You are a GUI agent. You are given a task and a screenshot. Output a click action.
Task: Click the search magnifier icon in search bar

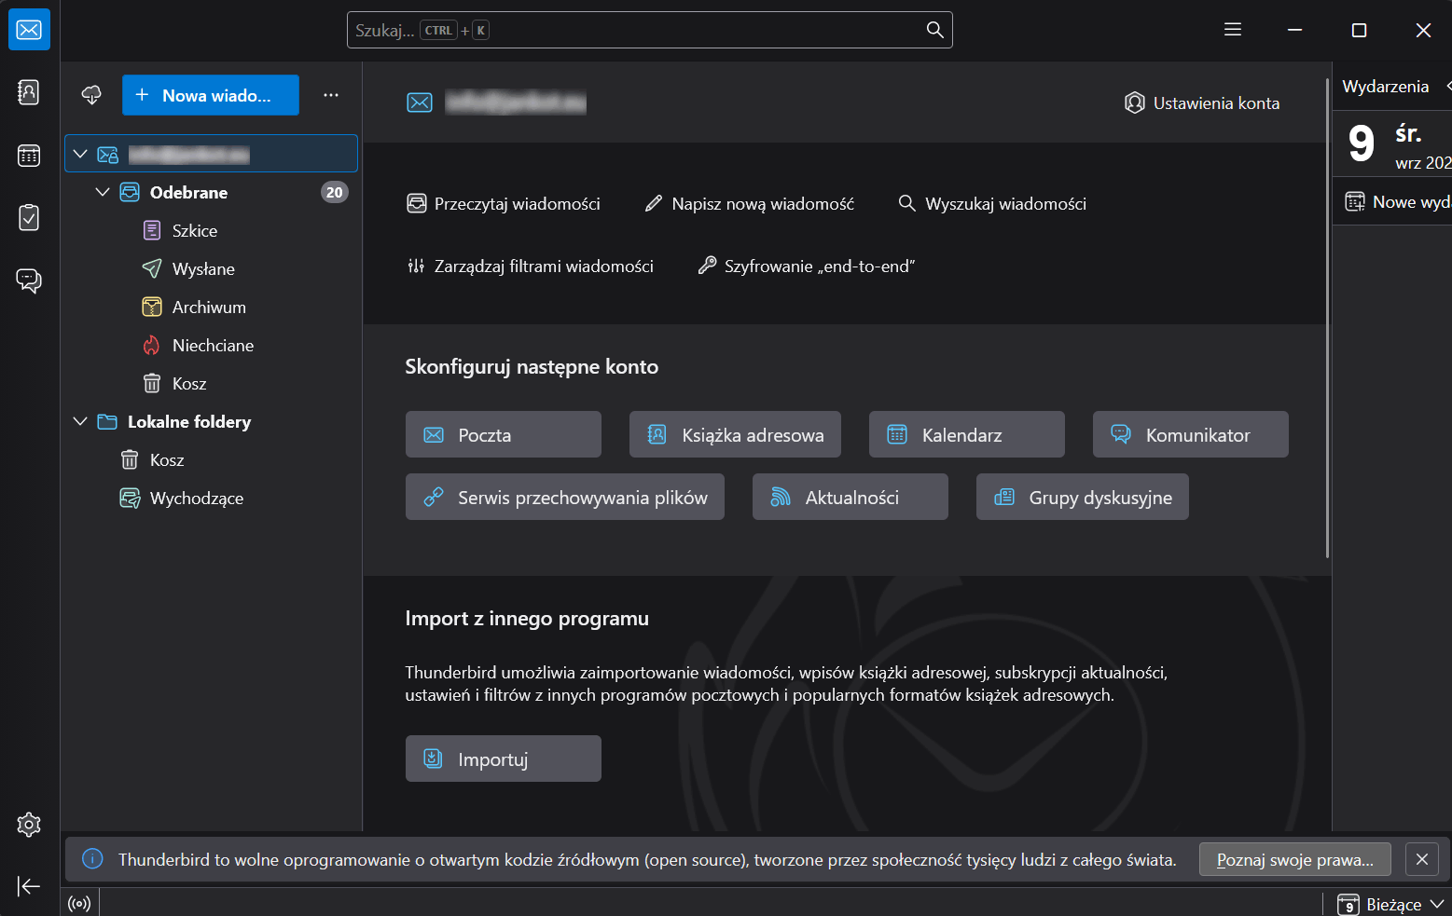(934, 30)
